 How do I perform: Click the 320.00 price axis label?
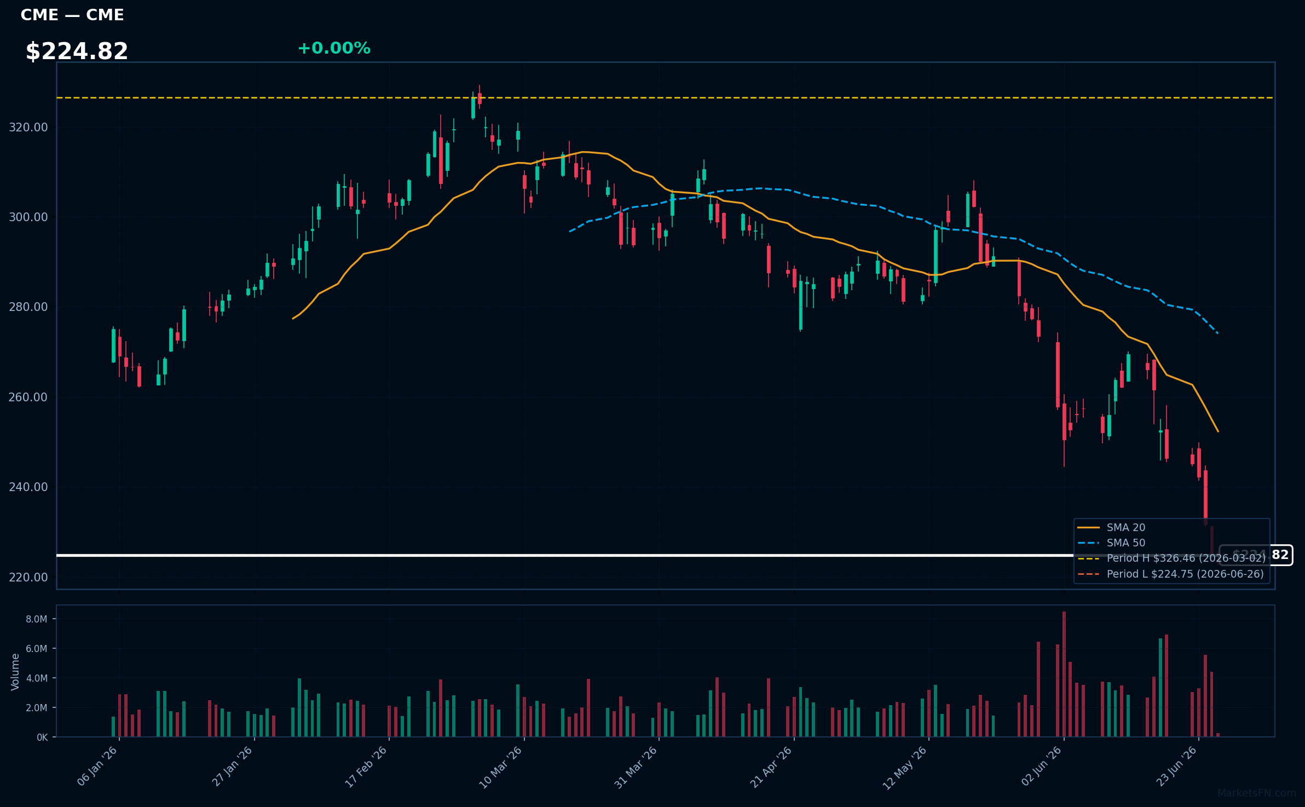pos(28,127)
